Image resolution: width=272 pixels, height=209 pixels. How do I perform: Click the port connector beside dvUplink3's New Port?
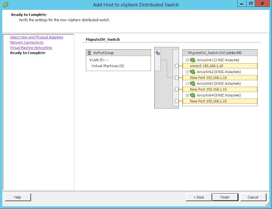[x=176, y=89]
